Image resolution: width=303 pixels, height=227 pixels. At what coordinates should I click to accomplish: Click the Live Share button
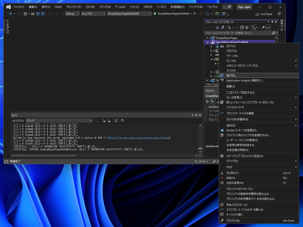tap(264, 14)
